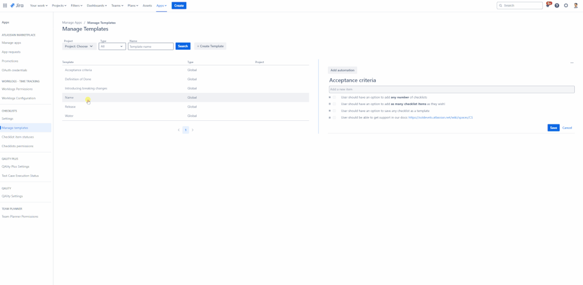Grab drag handle of 'get support in our docs' item
583x285 pixels.
coord(329,117)
